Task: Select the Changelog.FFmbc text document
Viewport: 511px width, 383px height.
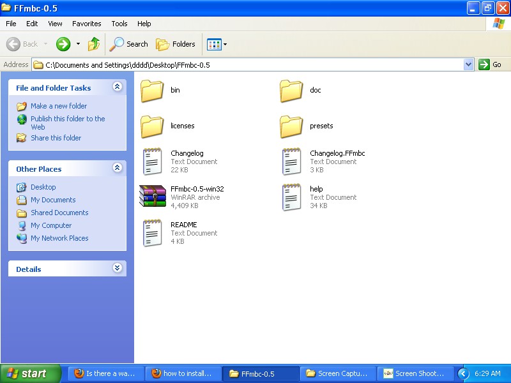Action: click(291, 161)
